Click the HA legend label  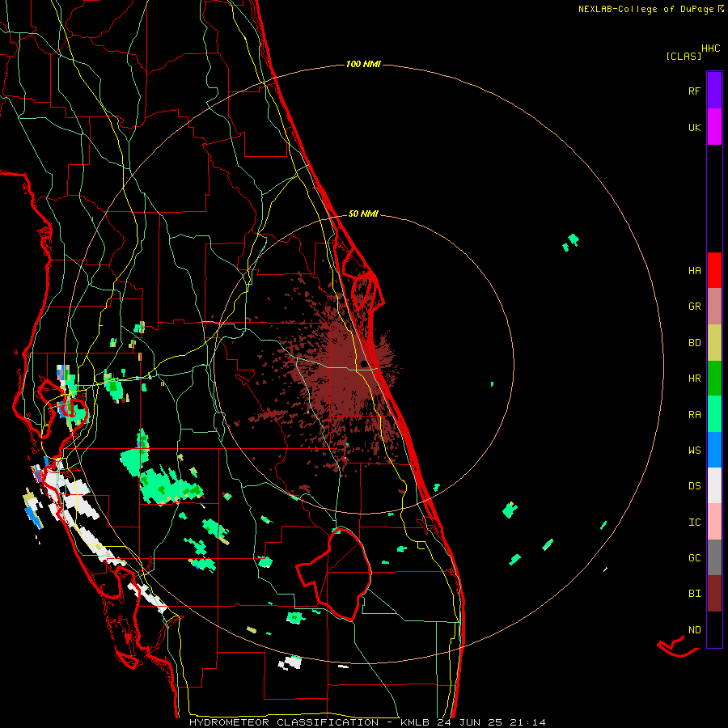pyautogui.click(x=695, y=270)
